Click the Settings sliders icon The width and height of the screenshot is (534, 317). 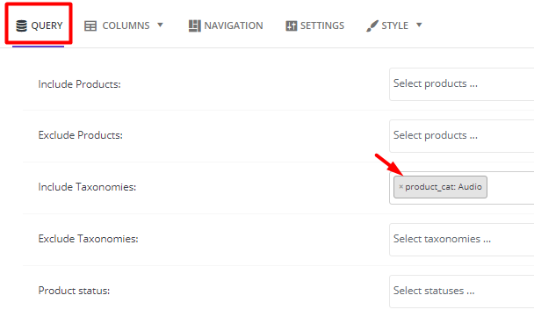(x=292, y=25)
